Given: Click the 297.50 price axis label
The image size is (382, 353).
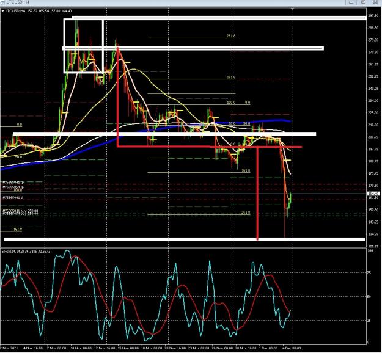Looking at the screenshot, I should [373, 16].
